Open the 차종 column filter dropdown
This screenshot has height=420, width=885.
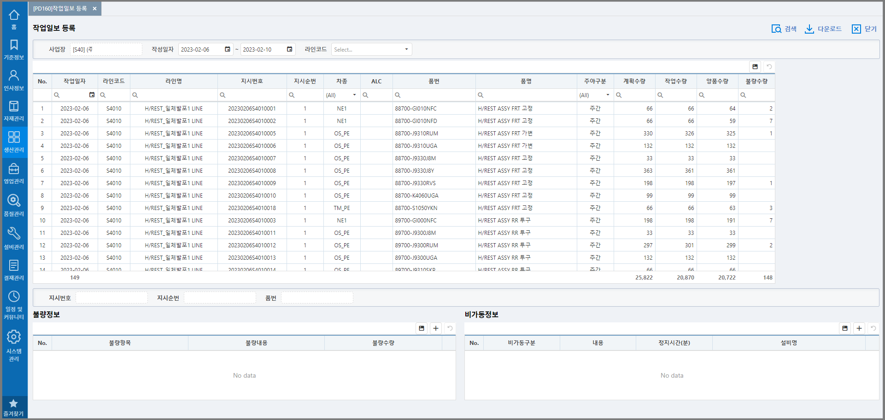click(354, 95)
